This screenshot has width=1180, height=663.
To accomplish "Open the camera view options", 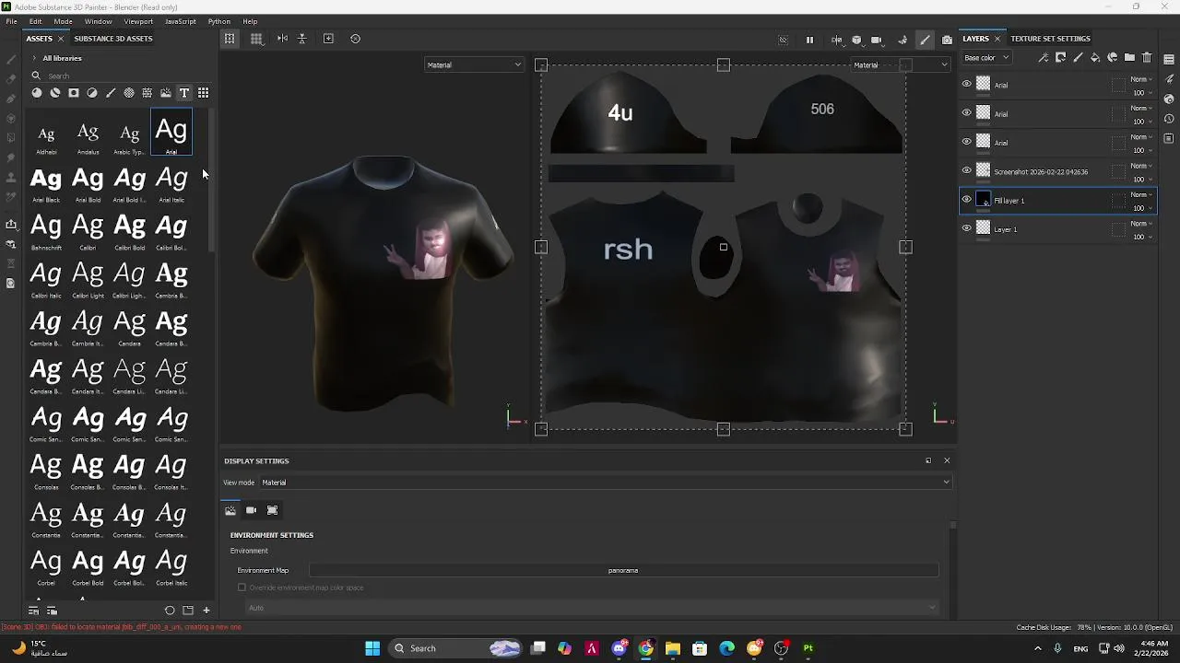I will pos(877,40).
